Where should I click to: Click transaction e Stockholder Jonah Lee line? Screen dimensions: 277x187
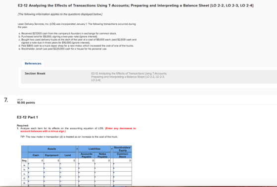point(62,49)
